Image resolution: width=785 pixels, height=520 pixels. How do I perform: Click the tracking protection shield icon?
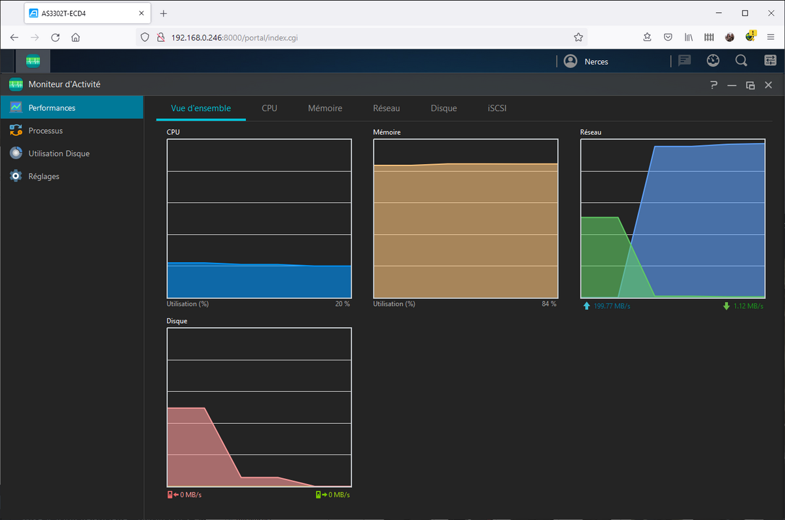coord(145,37)
